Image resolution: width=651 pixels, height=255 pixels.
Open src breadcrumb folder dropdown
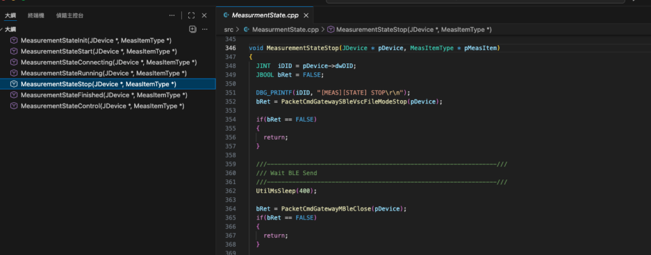pyautogui.click(x=228, y=29)
